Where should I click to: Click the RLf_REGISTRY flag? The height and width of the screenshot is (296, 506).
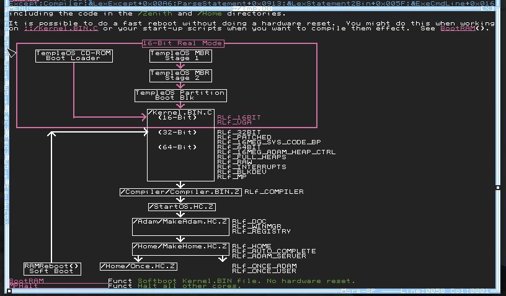262,231
